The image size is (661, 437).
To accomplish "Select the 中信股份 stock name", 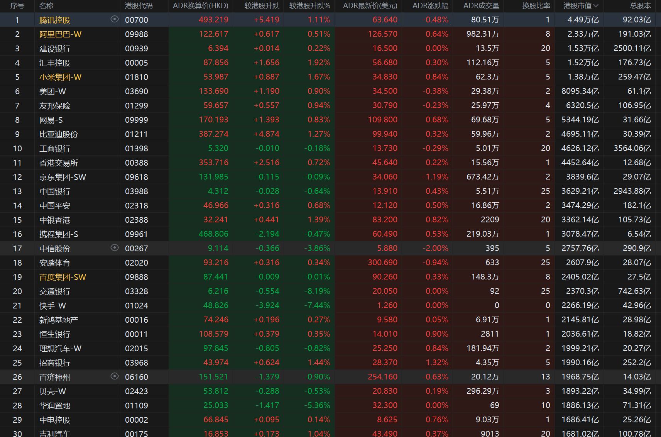I will [55, 249].
